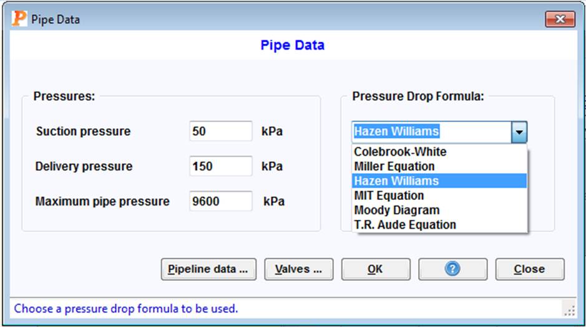Focus the Delivery pressure field showing 150
Image resolution: width=586 pixels, height=327 pixels.
click(220, 166)
